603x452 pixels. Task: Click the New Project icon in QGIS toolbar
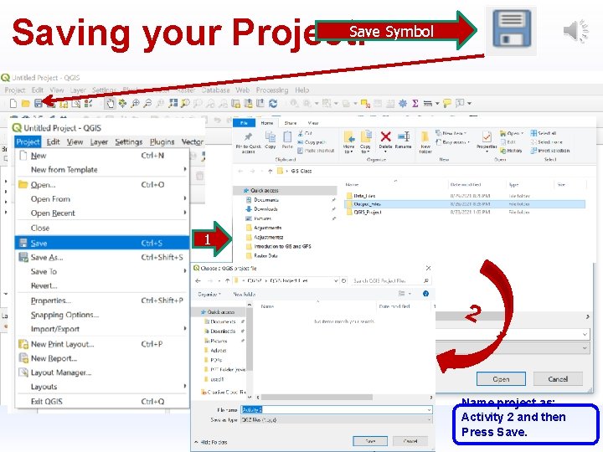[x=13, y=103]
